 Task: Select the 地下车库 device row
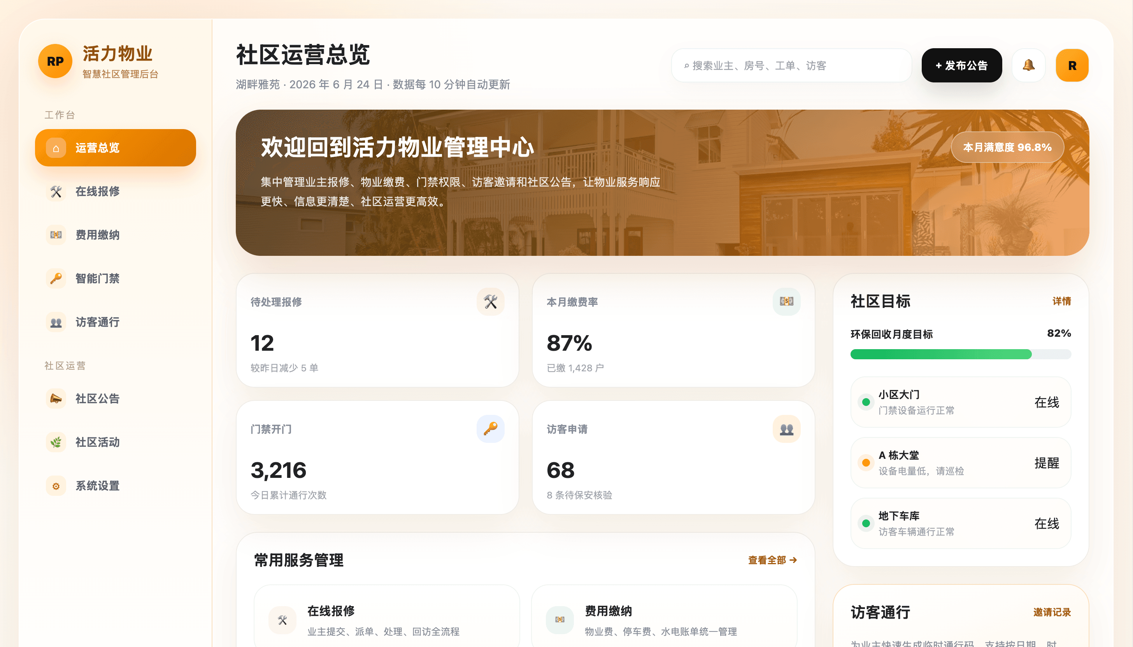[x=961, y=523]
